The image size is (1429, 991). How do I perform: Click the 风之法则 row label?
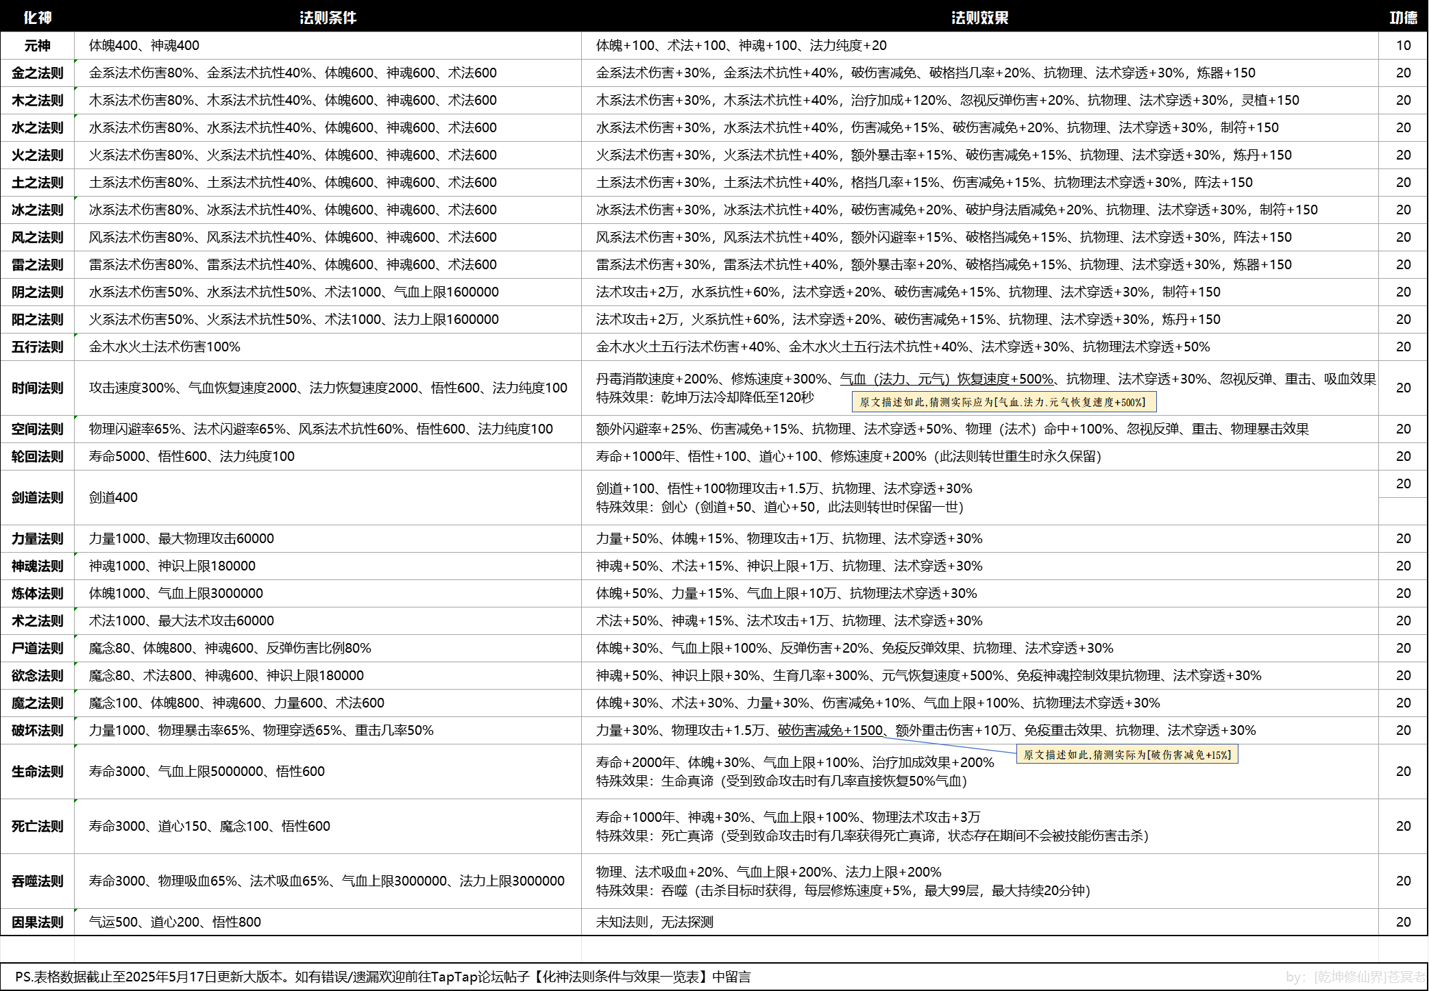37,237
